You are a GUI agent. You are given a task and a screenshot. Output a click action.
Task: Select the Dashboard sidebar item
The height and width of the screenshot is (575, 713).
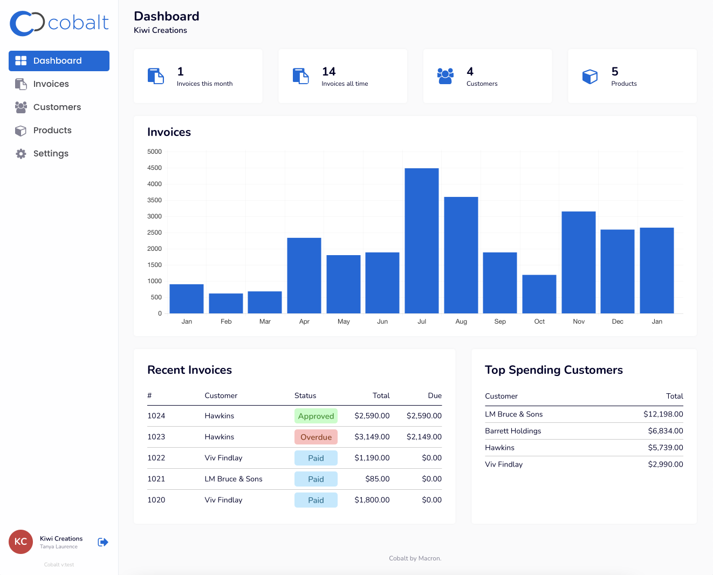pyautogui.click(x=59, y=61)
